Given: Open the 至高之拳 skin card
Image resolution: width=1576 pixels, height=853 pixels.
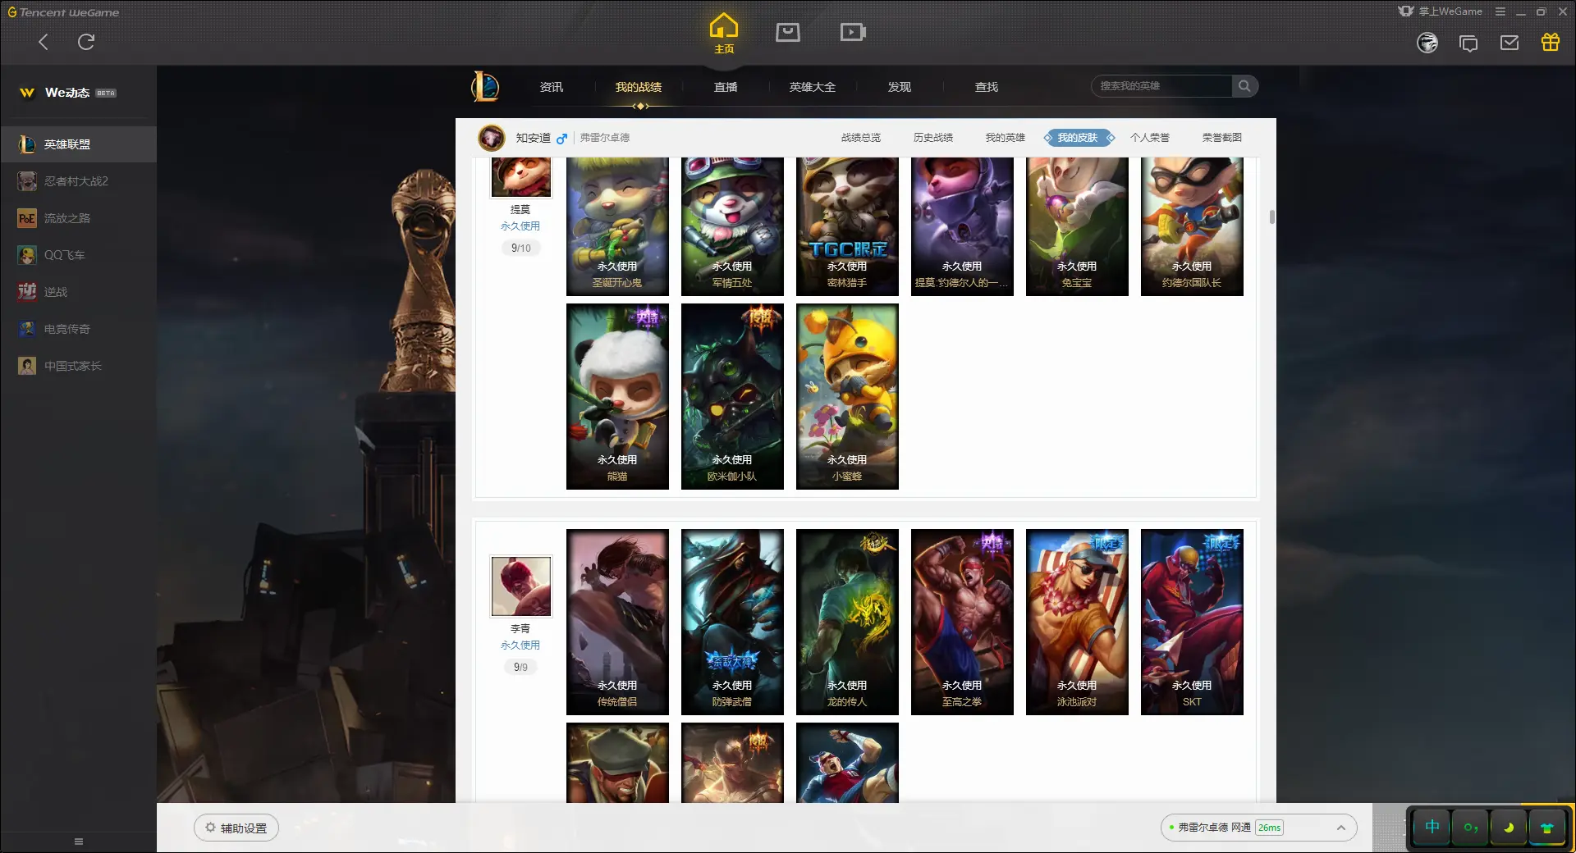Looking at the screenshot, I should pyautogui.click(x=962, y=623).
